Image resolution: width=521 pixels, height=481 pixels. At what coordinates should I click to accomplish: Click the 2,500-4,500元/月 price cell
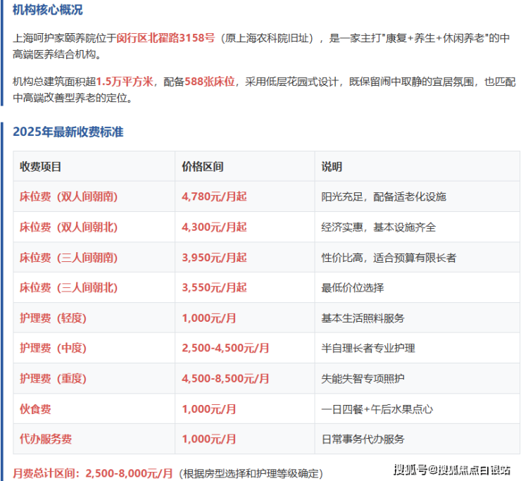coord(225,349)
